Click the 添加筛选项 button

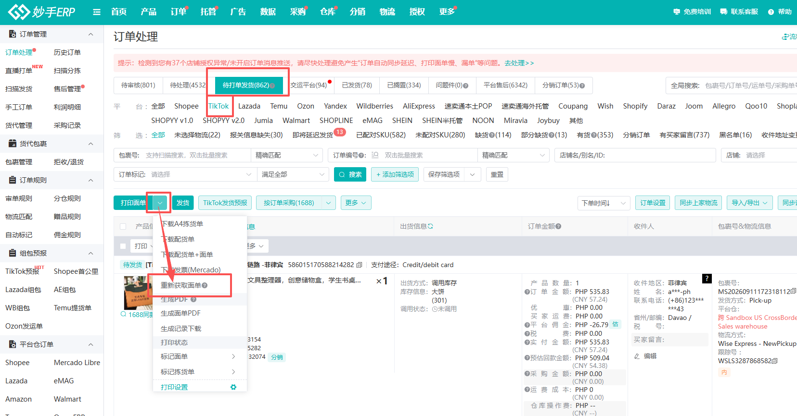[395, 174]
